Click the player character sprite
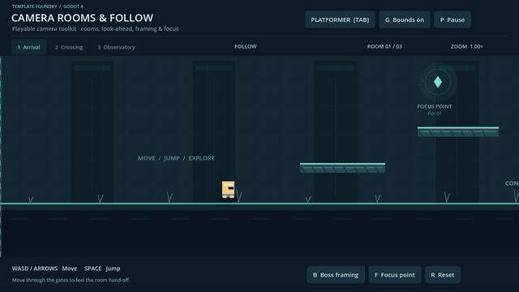Screen dimensions: 519x292 [229, 189]
